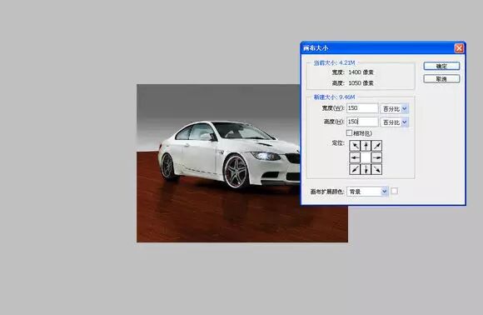Screen dimensions: 483x315
Task: Select the top-left anchor arrow
Action: coord(355,146)
